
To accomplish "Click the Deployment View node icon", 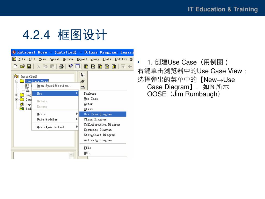I will click(22, 104).
